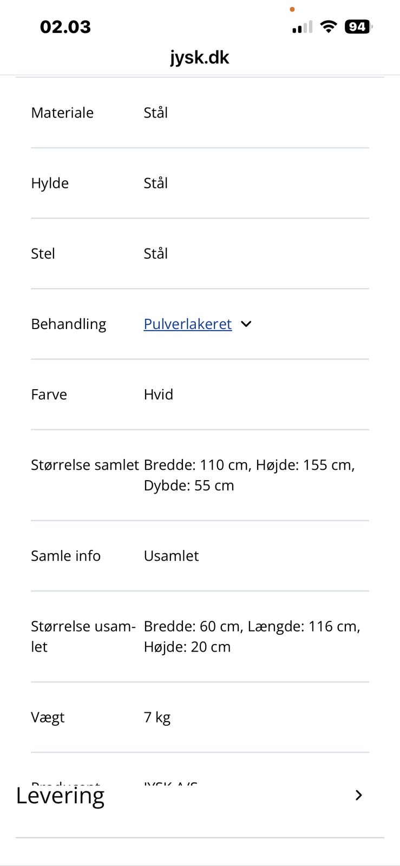Viewport: 400px width, 866px height.
Task: Select the Hvid color value row
Action: 158,394
